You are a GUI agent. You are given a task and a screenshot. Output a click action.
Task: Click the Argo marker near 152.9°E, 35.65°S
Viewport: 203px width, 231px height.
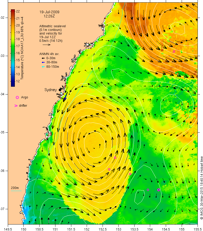pos(115,158)
